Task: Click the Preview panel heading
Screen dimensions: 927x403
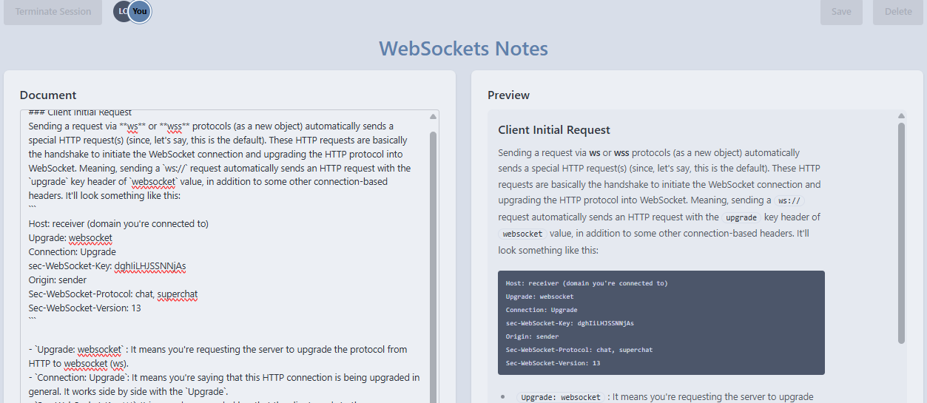Action: click(x=508, y=95)
